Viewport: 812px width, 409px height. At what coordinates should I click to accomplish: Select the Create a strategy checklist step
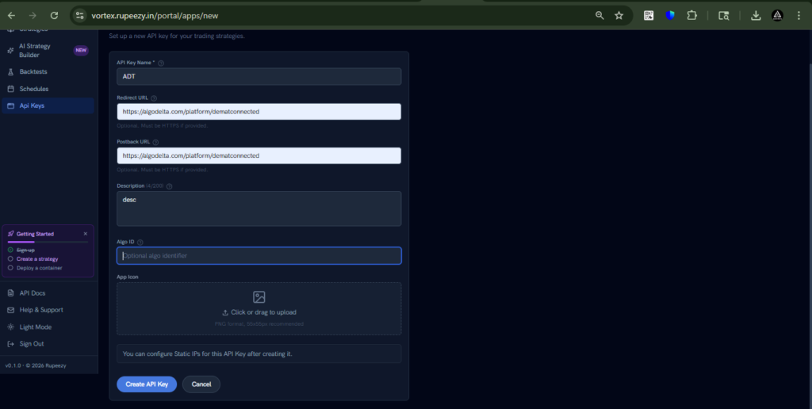(37, 258)
